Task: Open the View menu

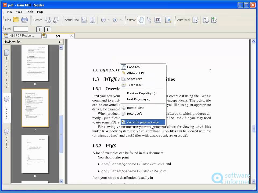Action: click(x=19, y=12)
